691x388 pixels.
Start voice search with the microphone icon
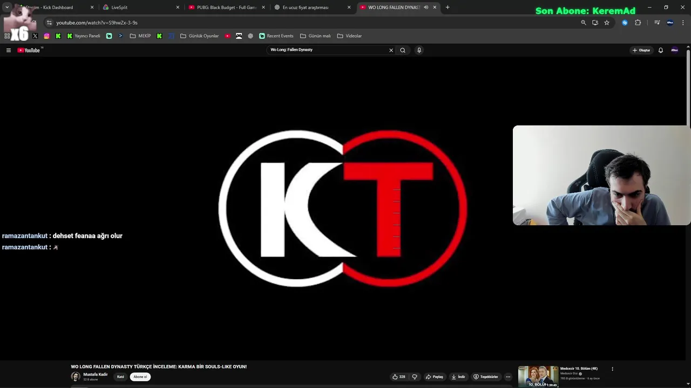coord(419,50)
